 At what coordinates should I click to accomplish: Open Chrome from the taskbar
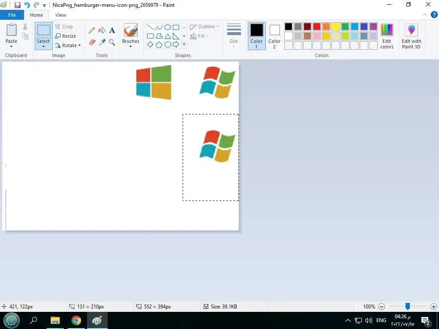coord(76,320)
